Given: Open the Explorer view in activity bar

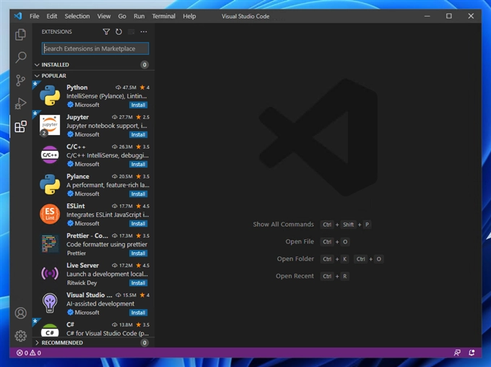Looking at the screenshot, I should (x=21, y=35).
